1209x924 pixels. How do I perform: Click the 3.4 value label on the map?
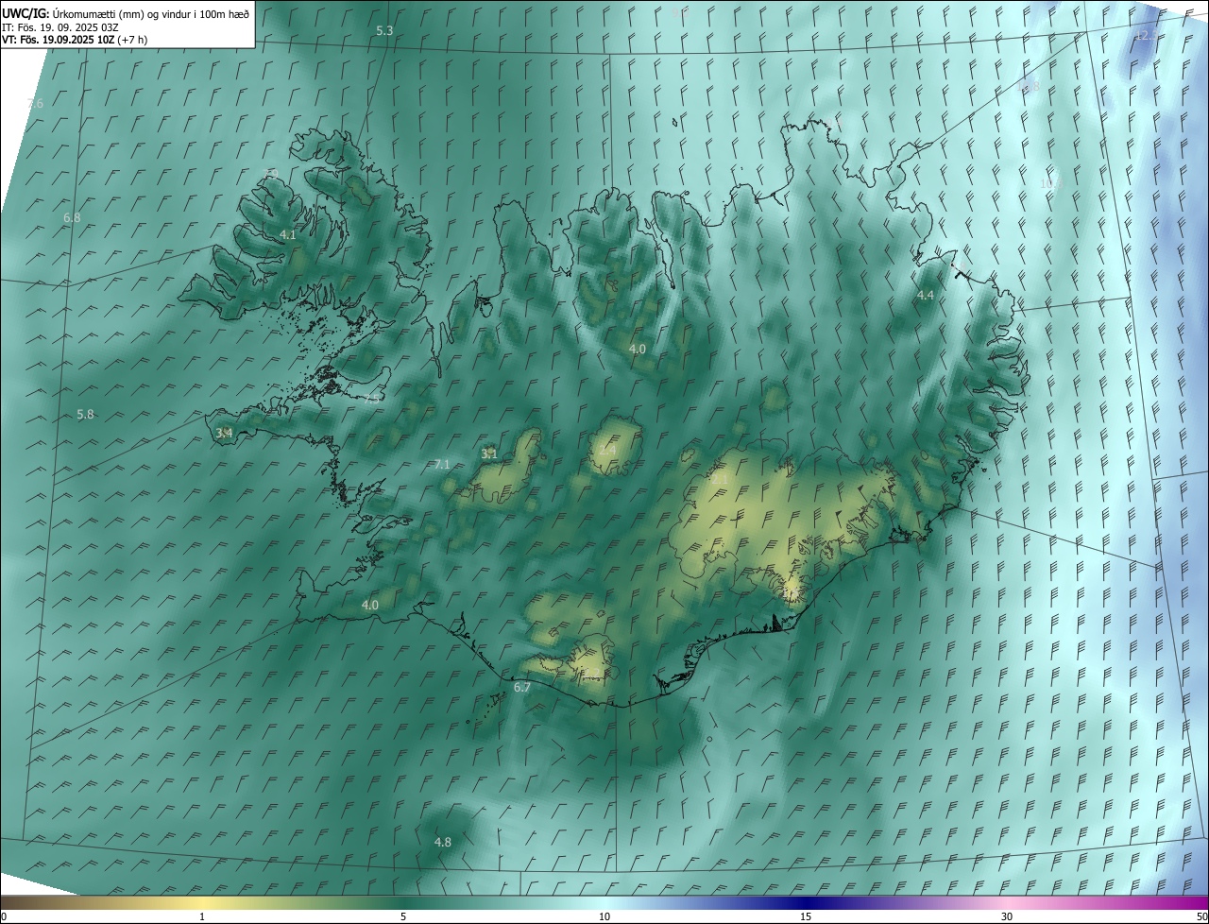tap(224, 433)
